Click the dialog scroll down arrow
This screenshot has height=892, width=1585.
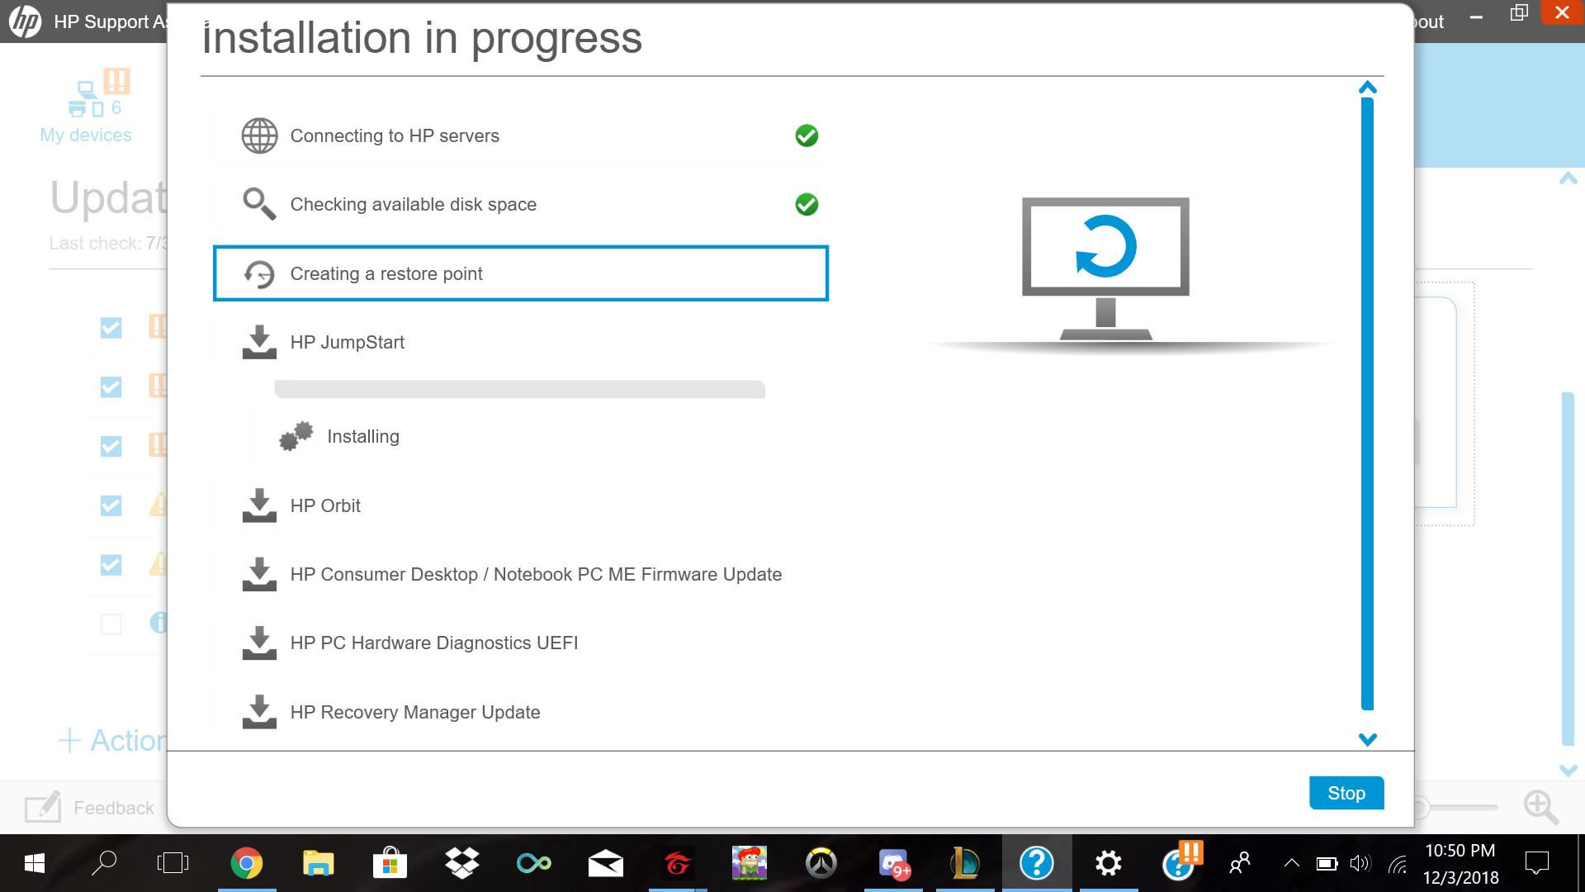[1368, 739]
